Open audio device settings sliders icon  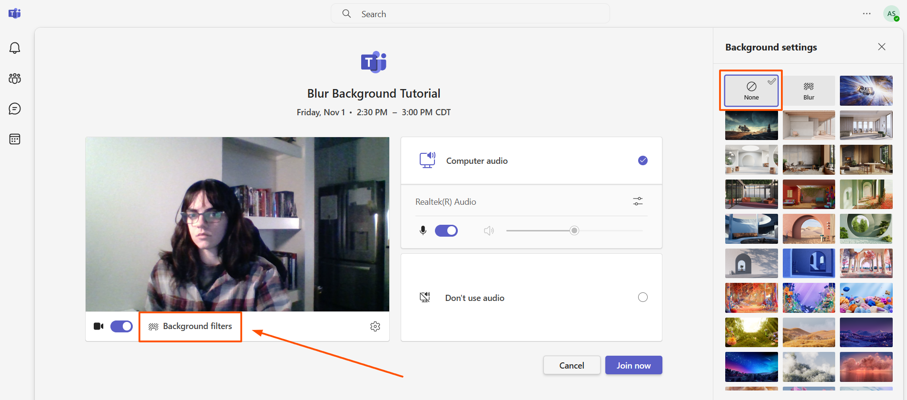click(638, 201)
